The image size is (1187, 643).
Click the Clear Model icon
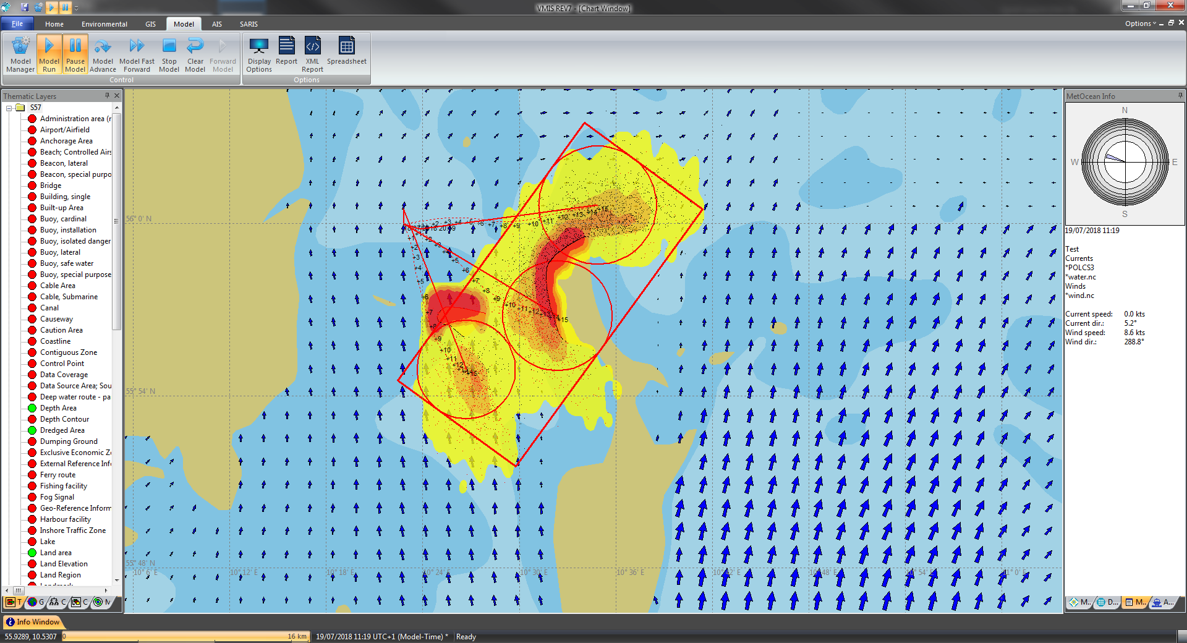point(195,54)
